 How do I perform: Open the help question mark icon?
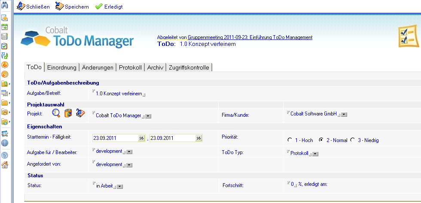click(5, 155)
